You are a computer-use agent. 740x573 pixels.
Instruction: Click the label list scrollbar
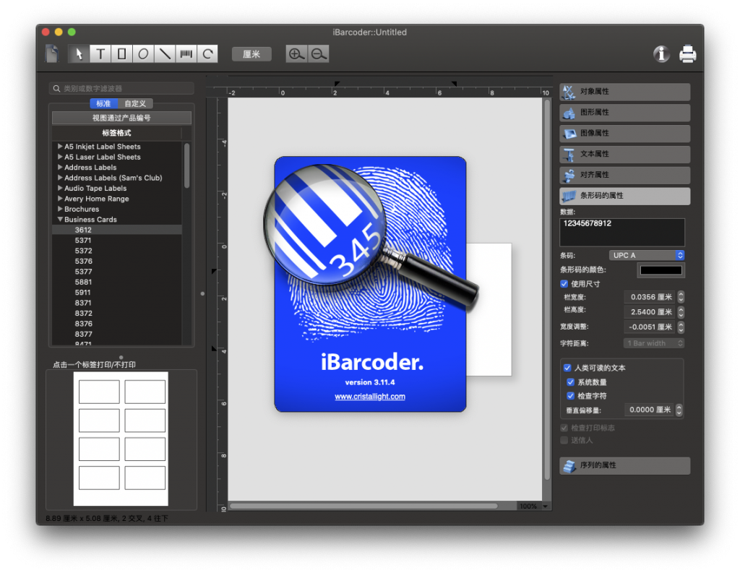coord(187,165)
